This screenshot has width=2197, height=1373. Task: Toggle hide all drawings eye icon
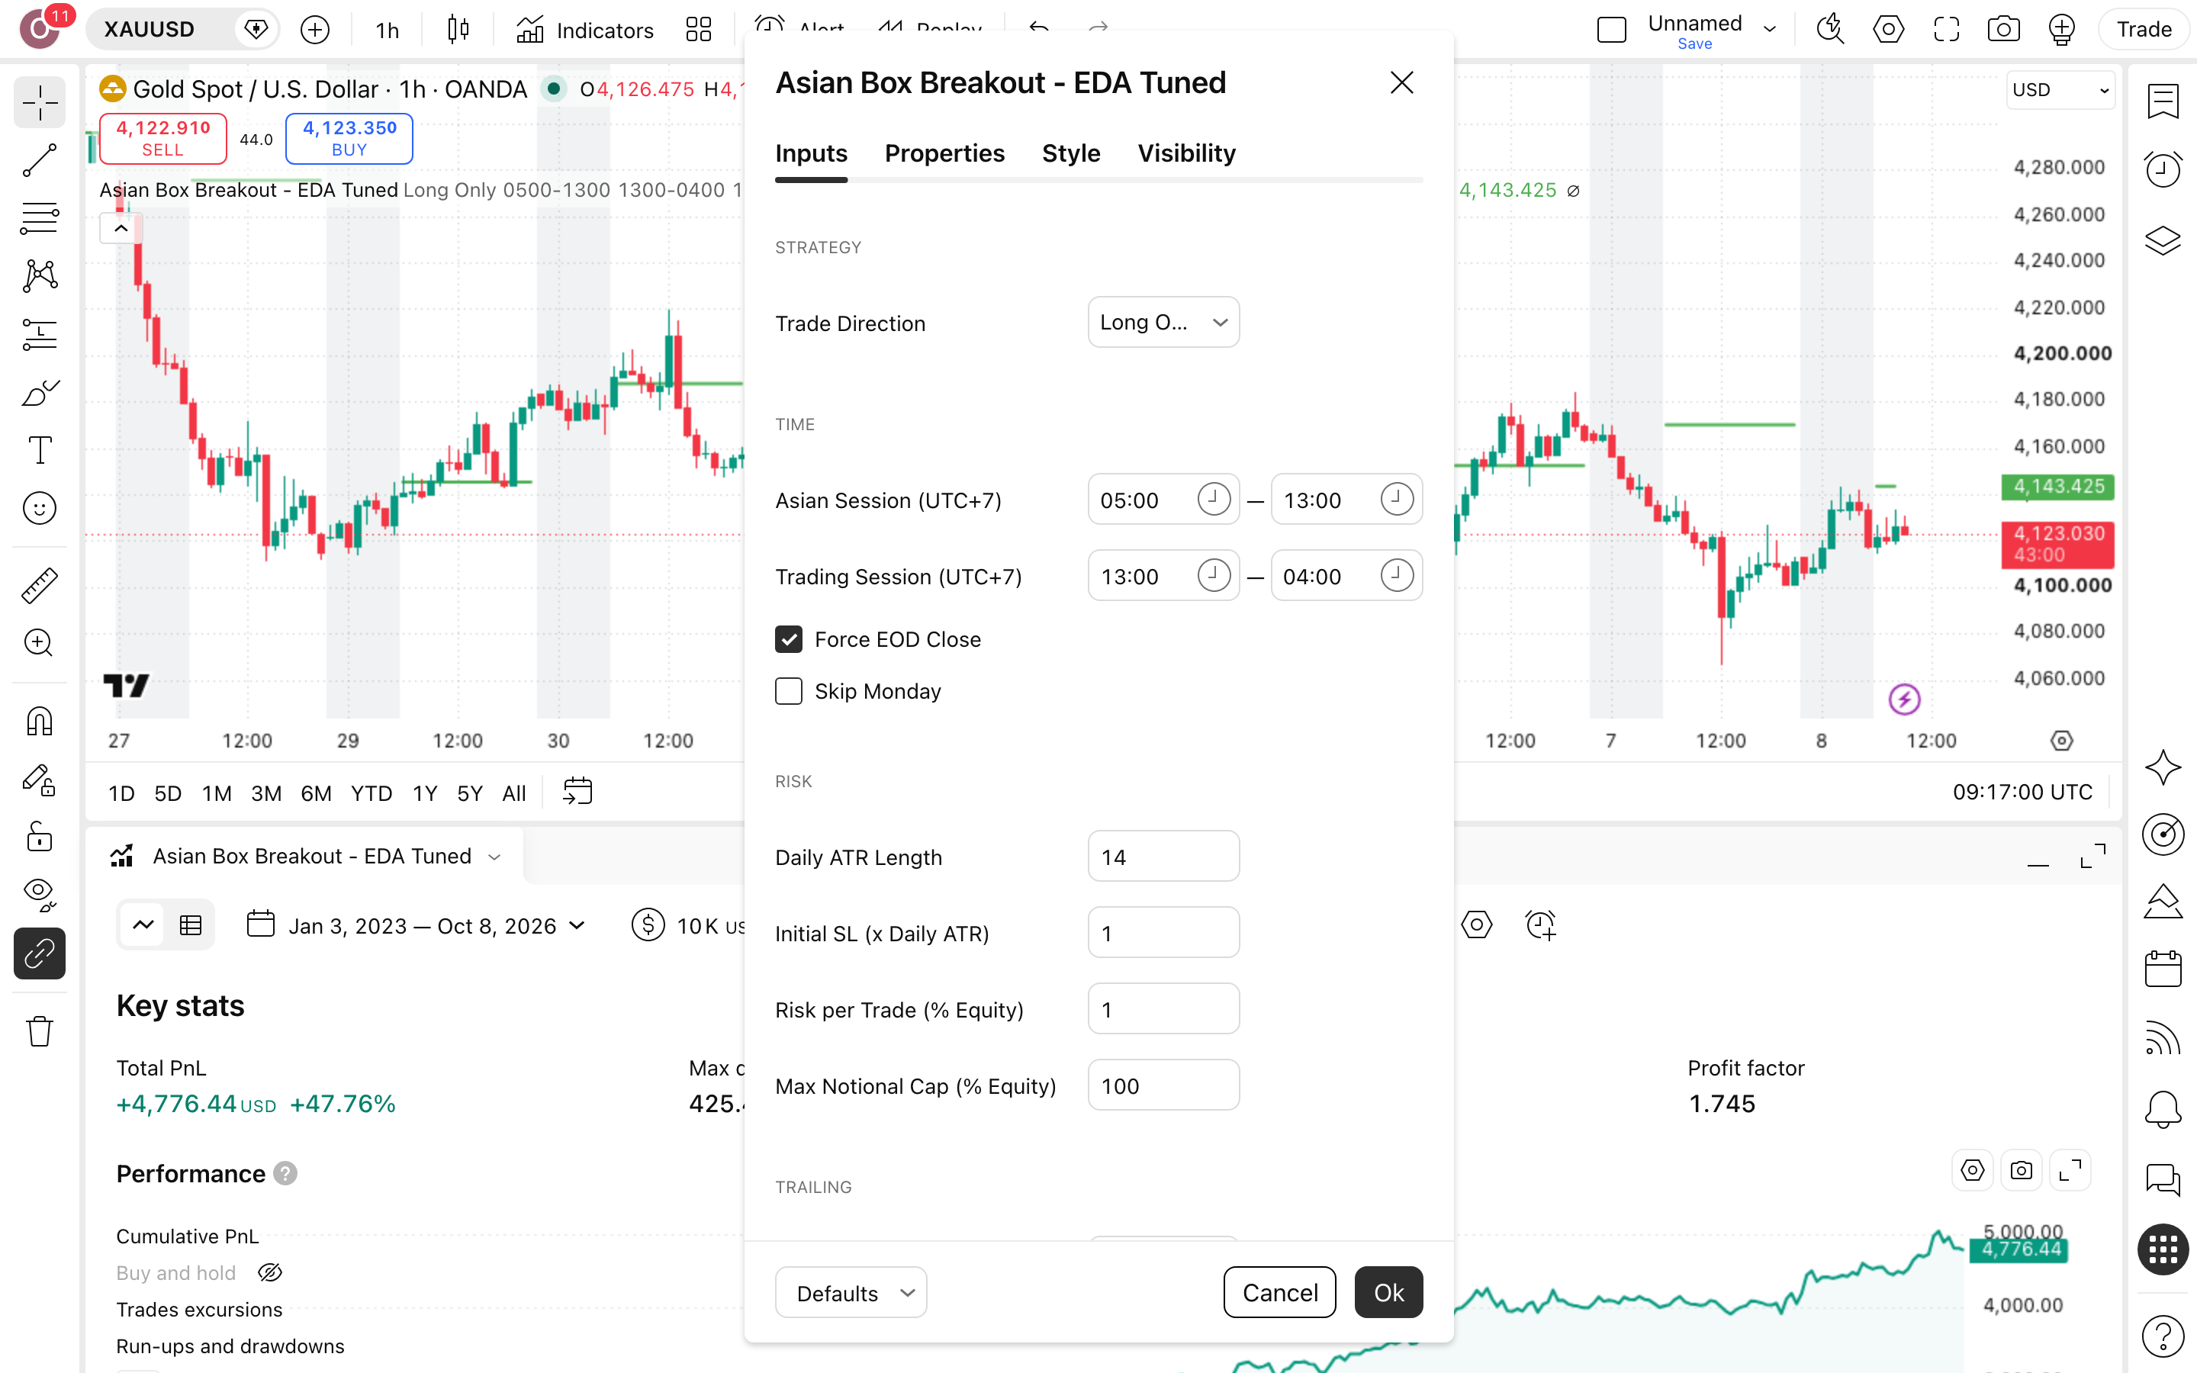tap(39, 895)
